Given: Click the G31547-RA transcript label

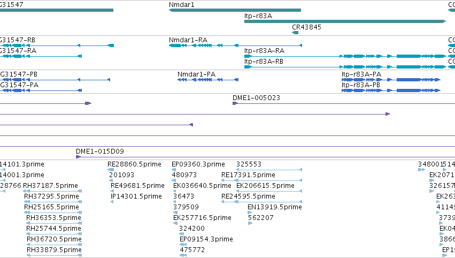Looking at the screenshot, I should [x=18, y=51].
